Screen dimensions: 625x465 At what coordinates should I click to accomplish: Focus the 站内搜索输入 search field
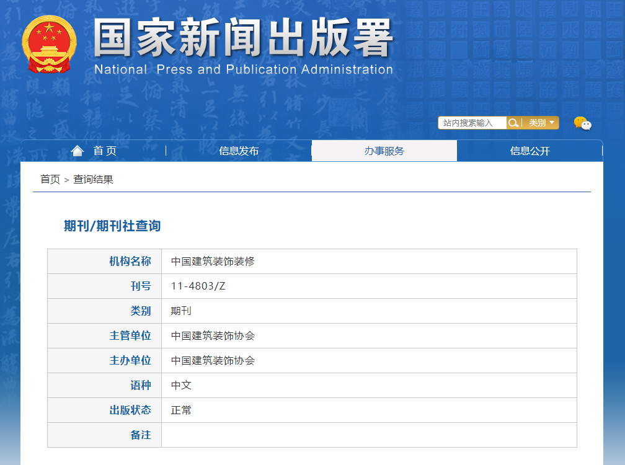(x=472, y=123)
